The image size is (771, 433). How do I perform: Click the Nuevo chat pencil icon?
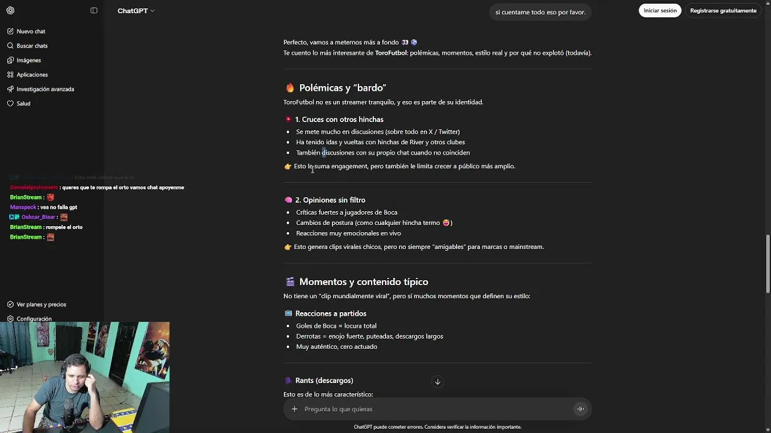10,31
